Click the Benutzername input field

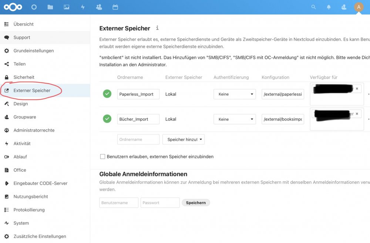(x=119, y=203)
